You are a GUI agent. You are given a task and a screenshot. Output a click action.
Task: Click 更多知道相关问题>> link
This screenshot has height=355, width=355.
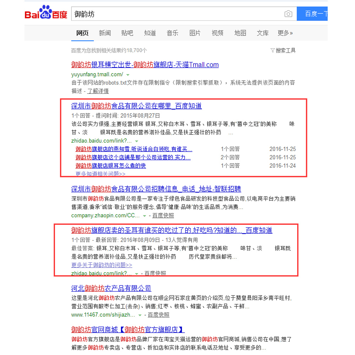click(x=100, y=174)
